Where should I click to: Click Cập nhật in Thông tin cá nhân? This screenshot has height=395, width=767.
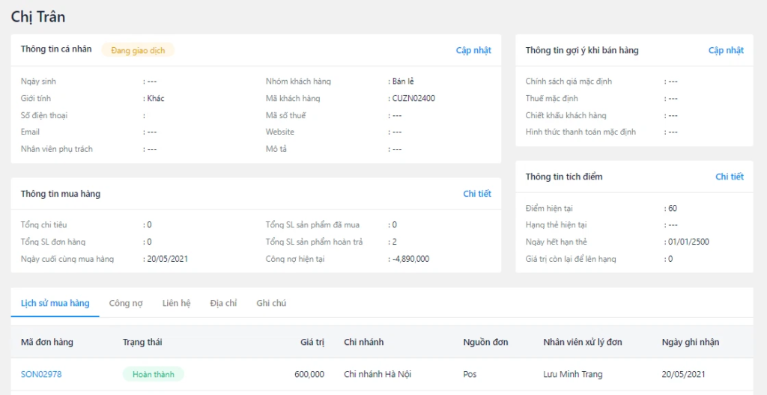pos(473,50)
